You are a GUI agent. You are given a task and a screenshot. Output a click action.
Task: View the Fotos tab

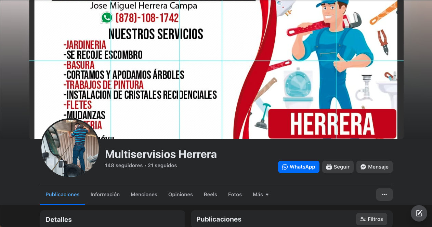pyautogui.click(x=235, y=194)
